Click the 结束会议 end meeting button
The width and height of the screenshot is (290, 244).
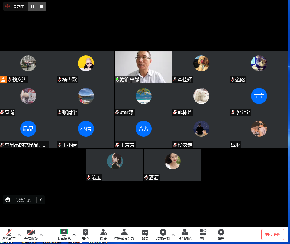tap(272, 235)
